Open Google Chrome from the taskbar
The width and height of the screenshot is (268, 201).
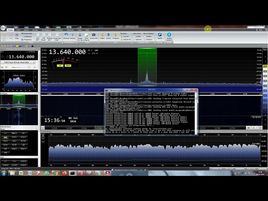[x=56, y=173]
